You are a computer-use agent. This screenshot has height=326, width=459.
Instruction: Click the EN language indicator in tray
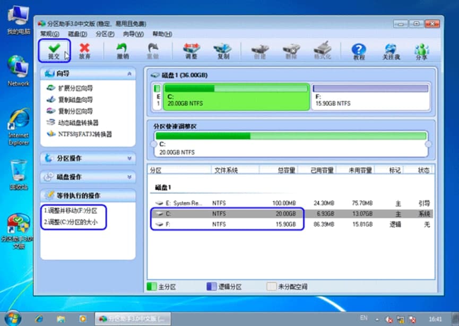click(x=363, y=318)
